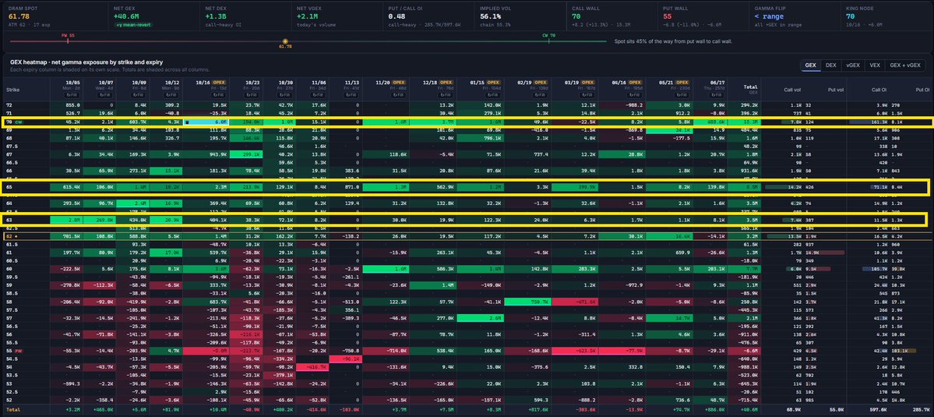This screenshot has width=934, height=417.
Task: Click the OPEX badge next to 11/20
Action: (399, 82)
